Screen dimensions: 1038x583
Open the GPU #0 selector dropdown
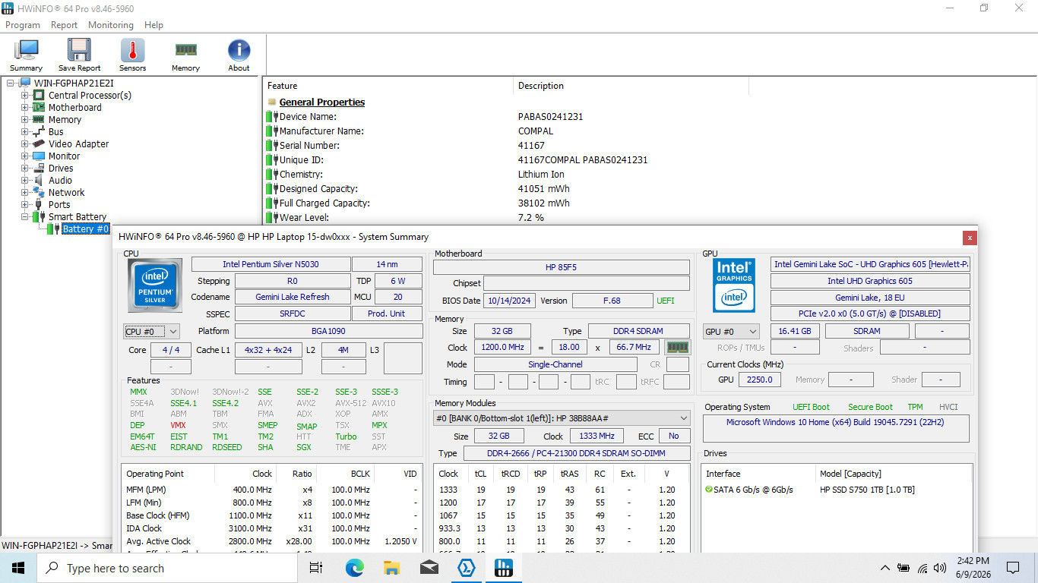[732, 331]
